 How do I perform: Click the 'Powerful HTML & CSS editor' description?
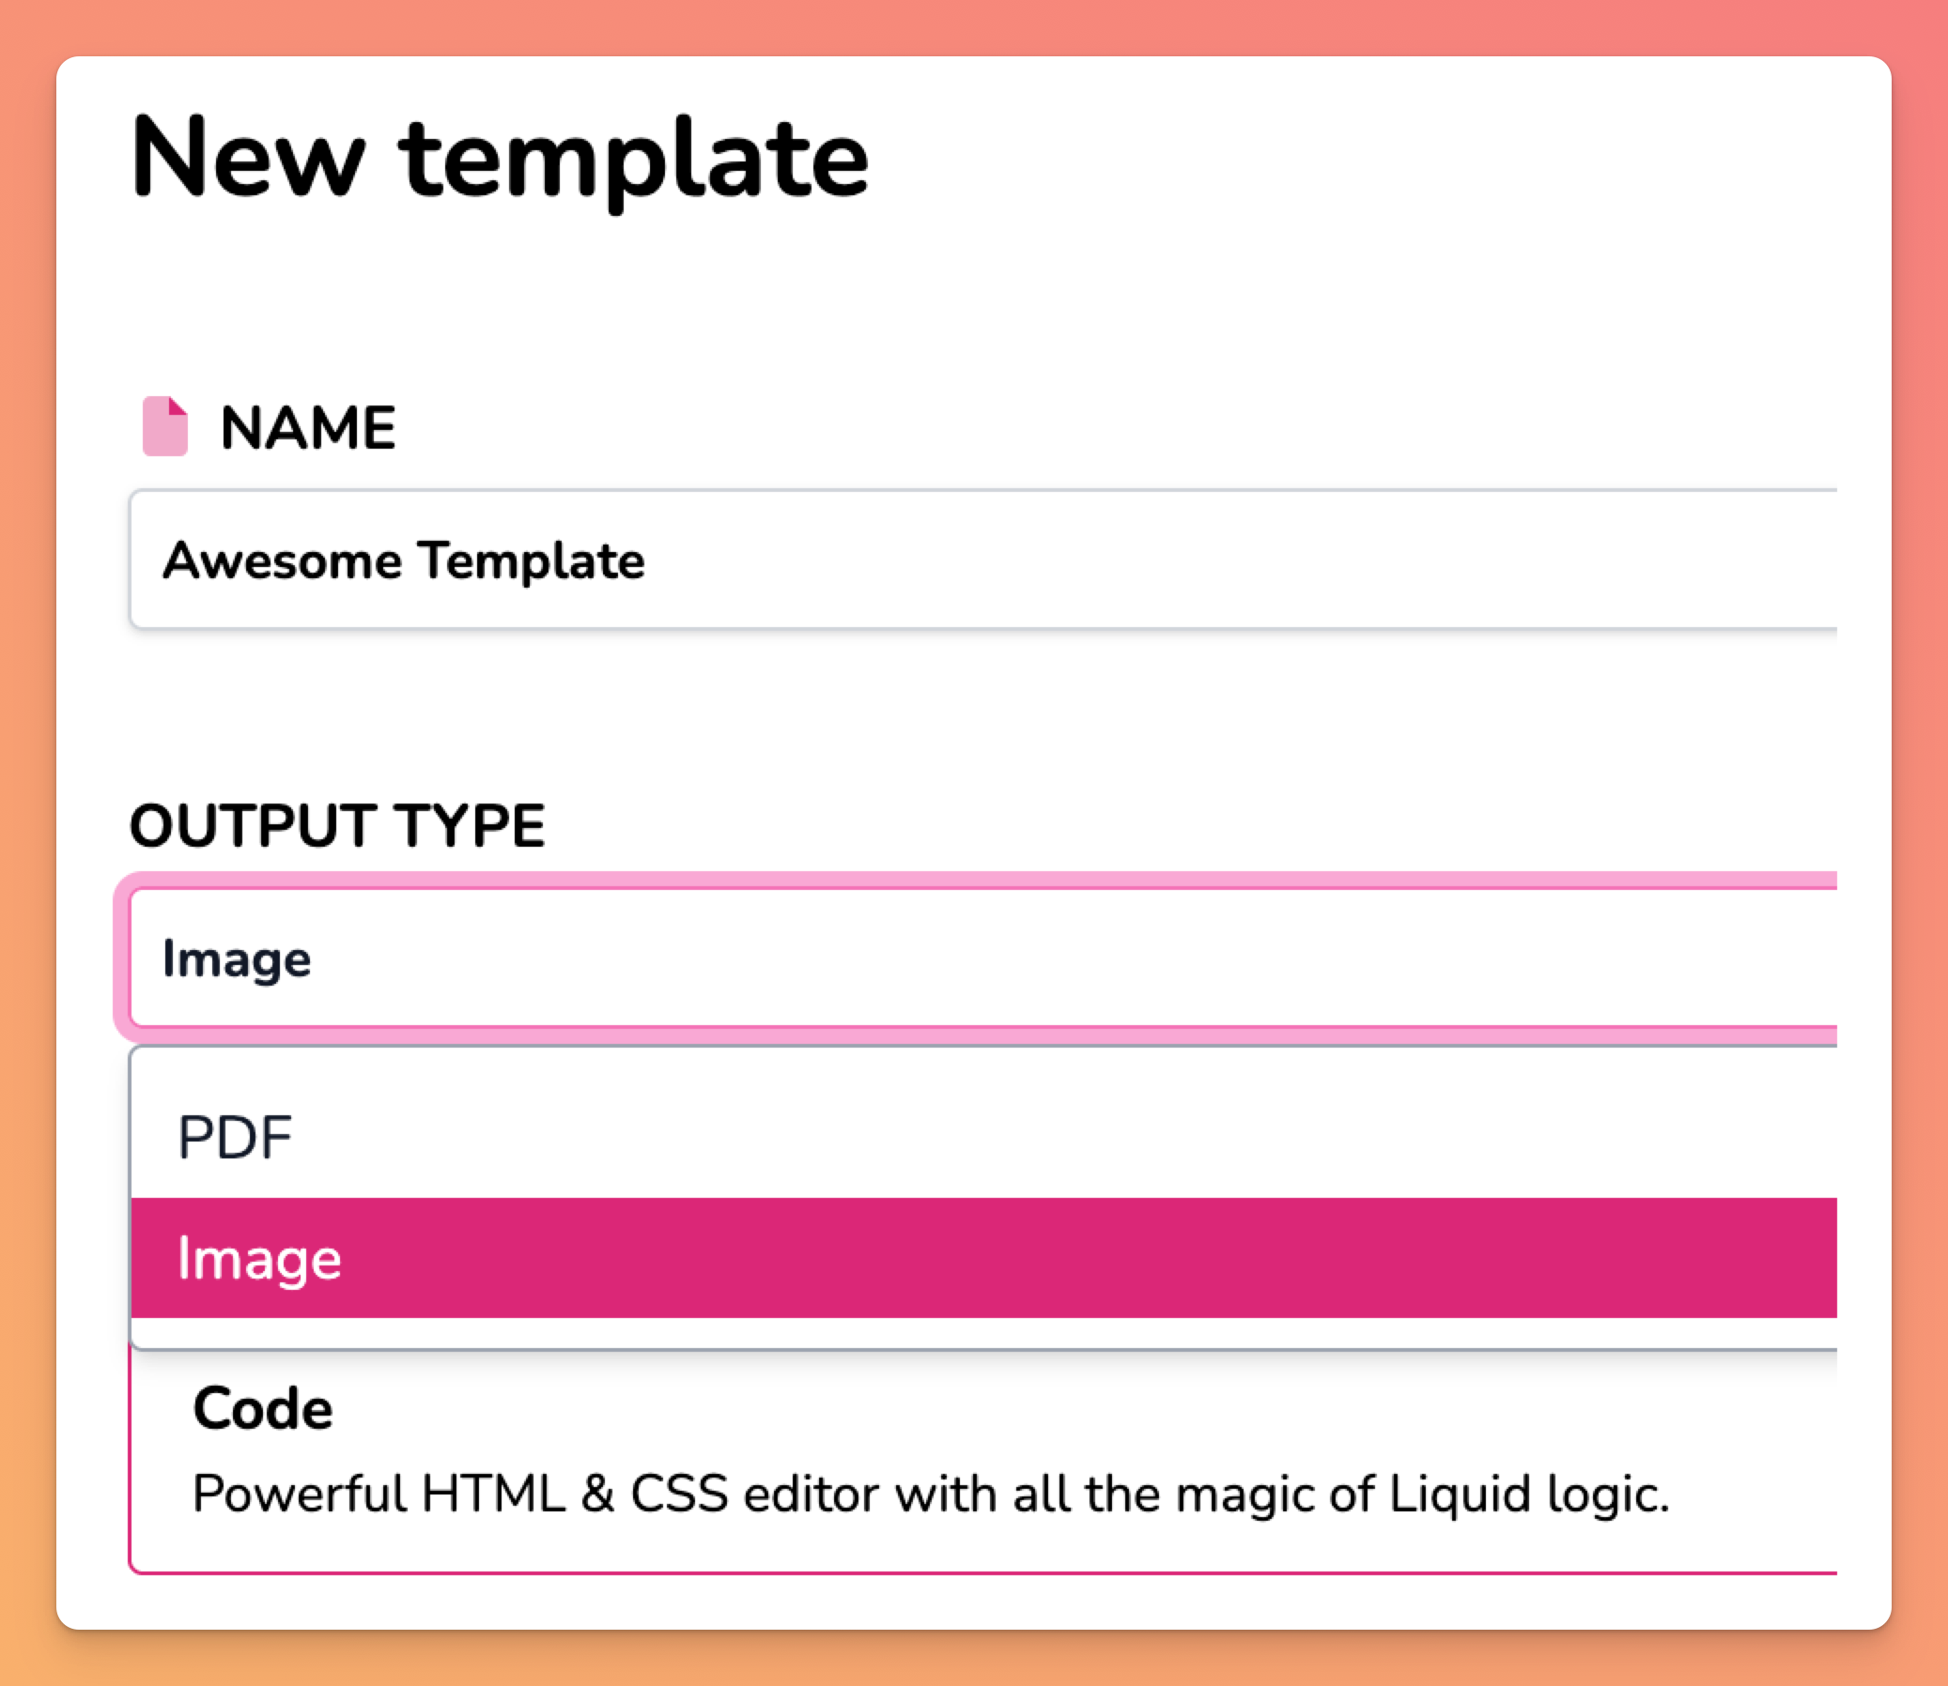659,1494
